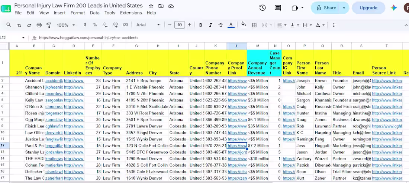Click the cyan Company Annual Revenue header
Image resolution: width=409 pixels, height=183 pixels.
click(258, 63)
